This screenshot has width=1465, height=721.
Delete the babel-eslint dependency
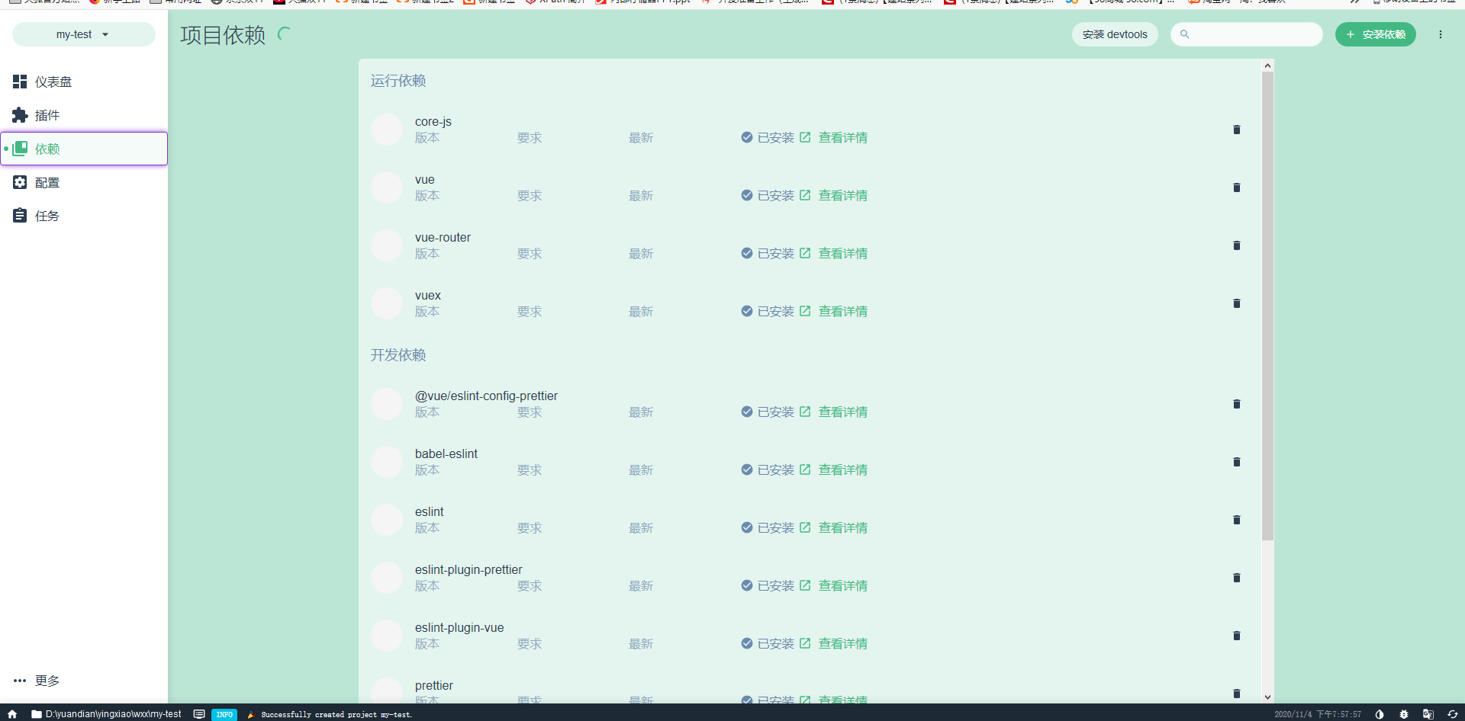tap(1237, 462)
